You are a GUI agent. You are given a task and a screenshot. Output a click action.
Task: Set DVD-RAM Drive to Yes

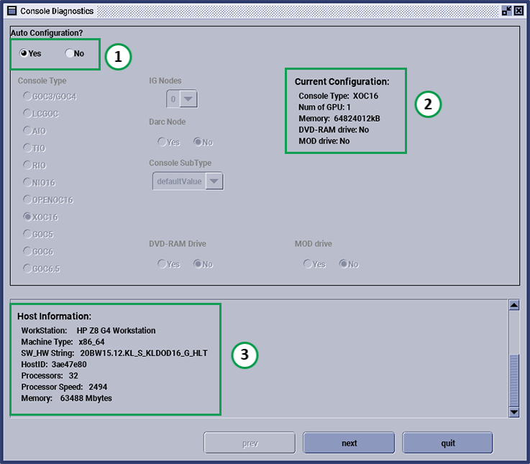coord(162,264)
